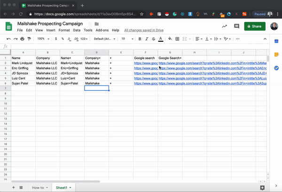Show more toolbar options (three dots)
The height and width of the screenshot is (192, 282).
click(237, 39)
